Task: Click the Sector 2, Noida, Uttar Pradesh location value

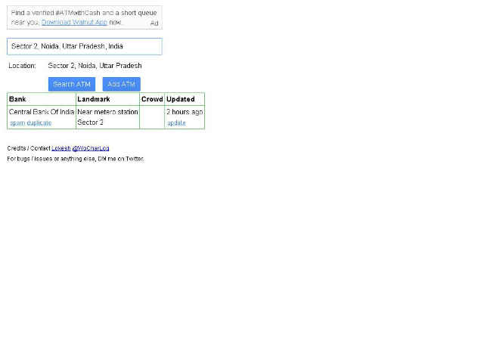Action: click(x=95, y=66)
